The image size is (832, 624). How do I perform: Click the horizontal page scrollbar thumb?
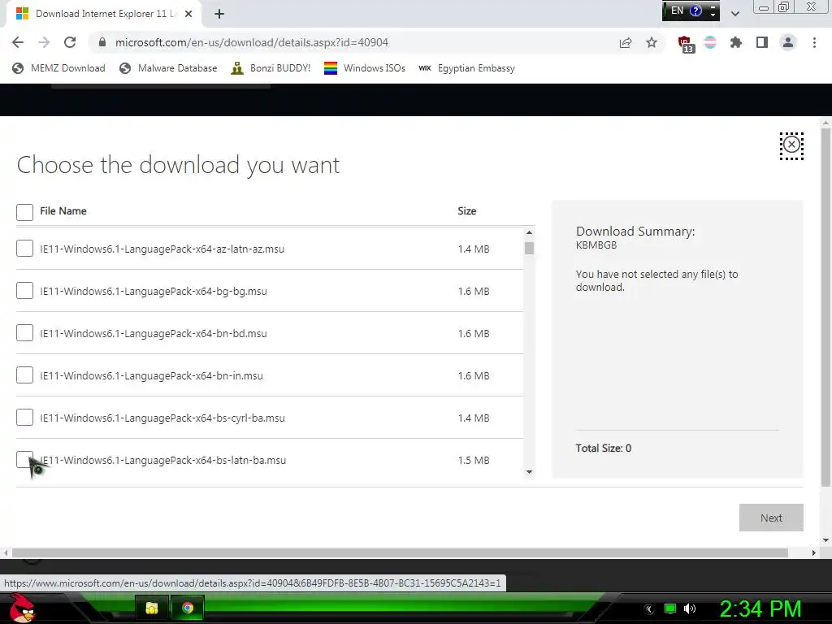tap(400, 552)
